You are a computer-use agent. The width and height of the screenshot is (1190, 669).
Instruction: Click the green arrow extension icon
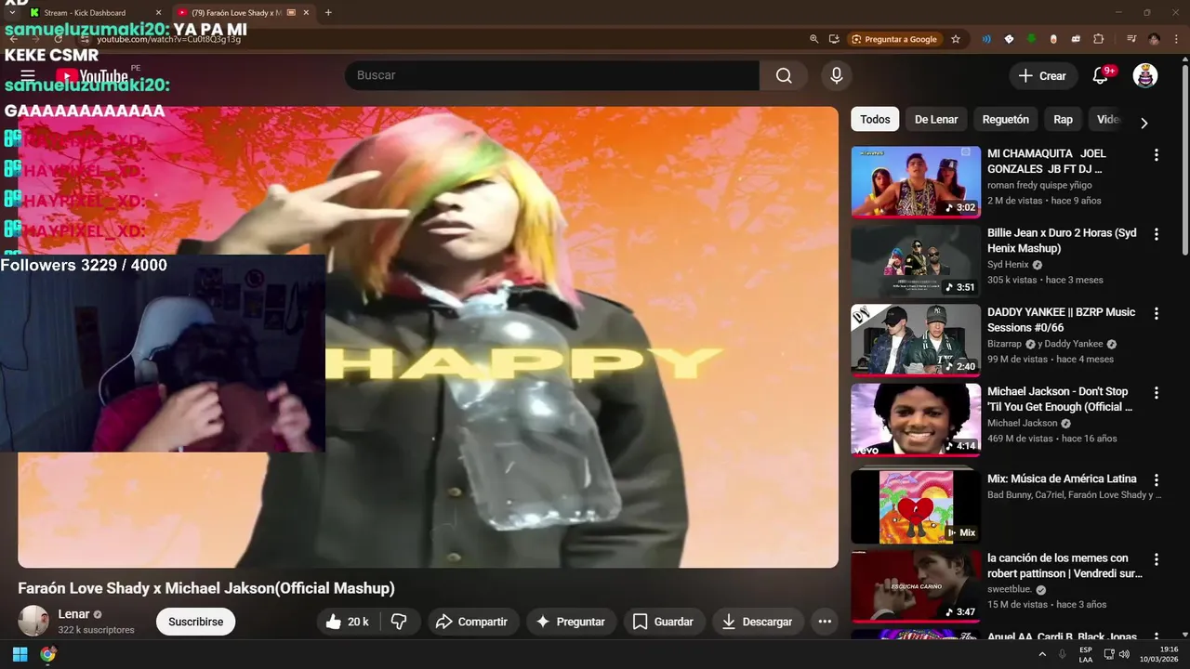point(1031,39)
